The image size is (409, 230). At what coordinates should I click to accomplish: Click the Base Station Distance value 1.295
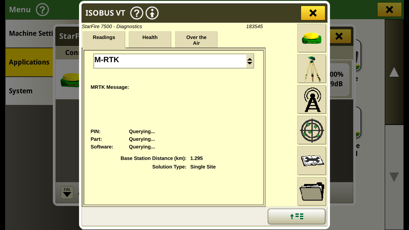196,158
